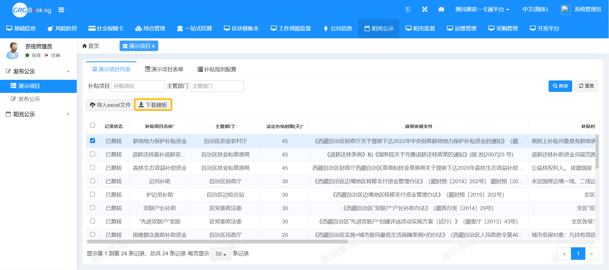Click the 注销 logout link
The image size is (609, 270).
click(52, 55)
